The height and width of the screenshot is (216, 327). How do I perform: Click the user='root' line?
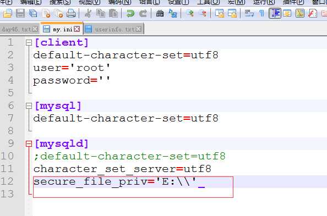72,68
